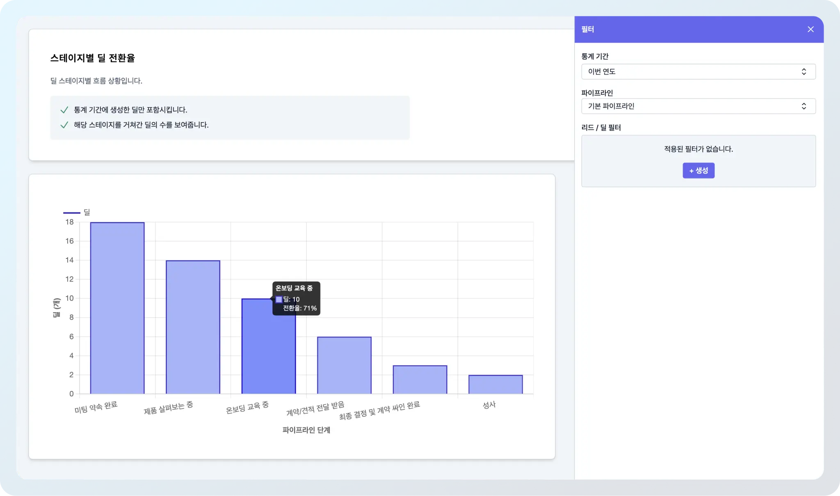The width and height of the screenshot is (840, 496).
Task: Click the close button on 필터 panel
Action: pos(811,29)
